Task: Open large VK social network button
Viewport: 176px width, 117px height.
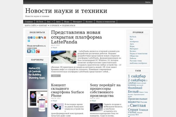Action: click(x=29, y=51)
